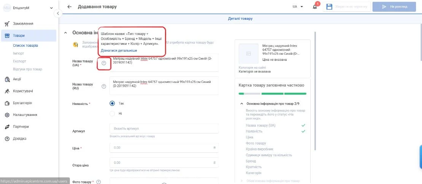422x184 pixels.
Task: Click the Користувачі sidebar icon
Action: pos(7,91)
